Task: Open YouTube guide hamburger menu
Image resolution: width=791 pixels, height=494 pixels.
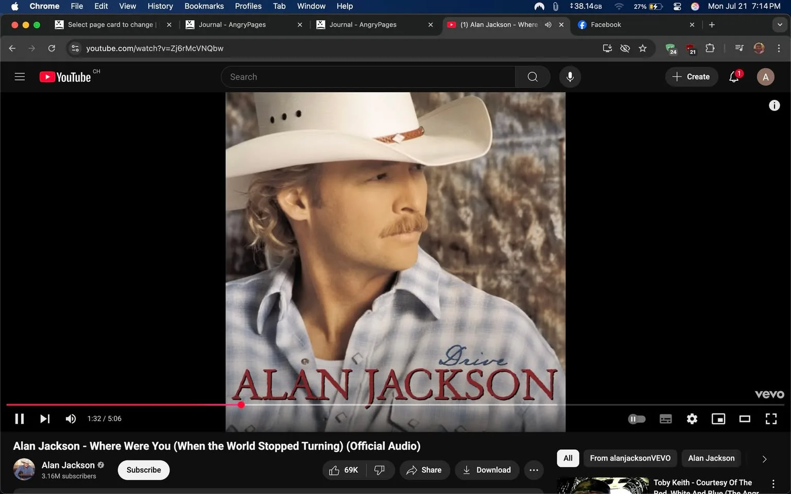Action: tap(20, 77)
